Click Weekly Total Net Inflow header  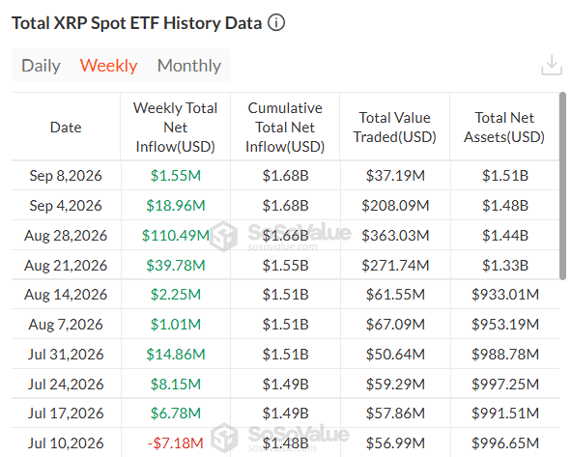point(176,128)
